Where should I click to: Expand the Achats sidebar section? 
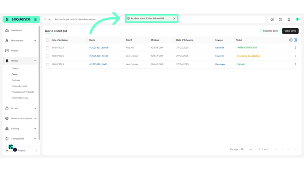point(21,108)
